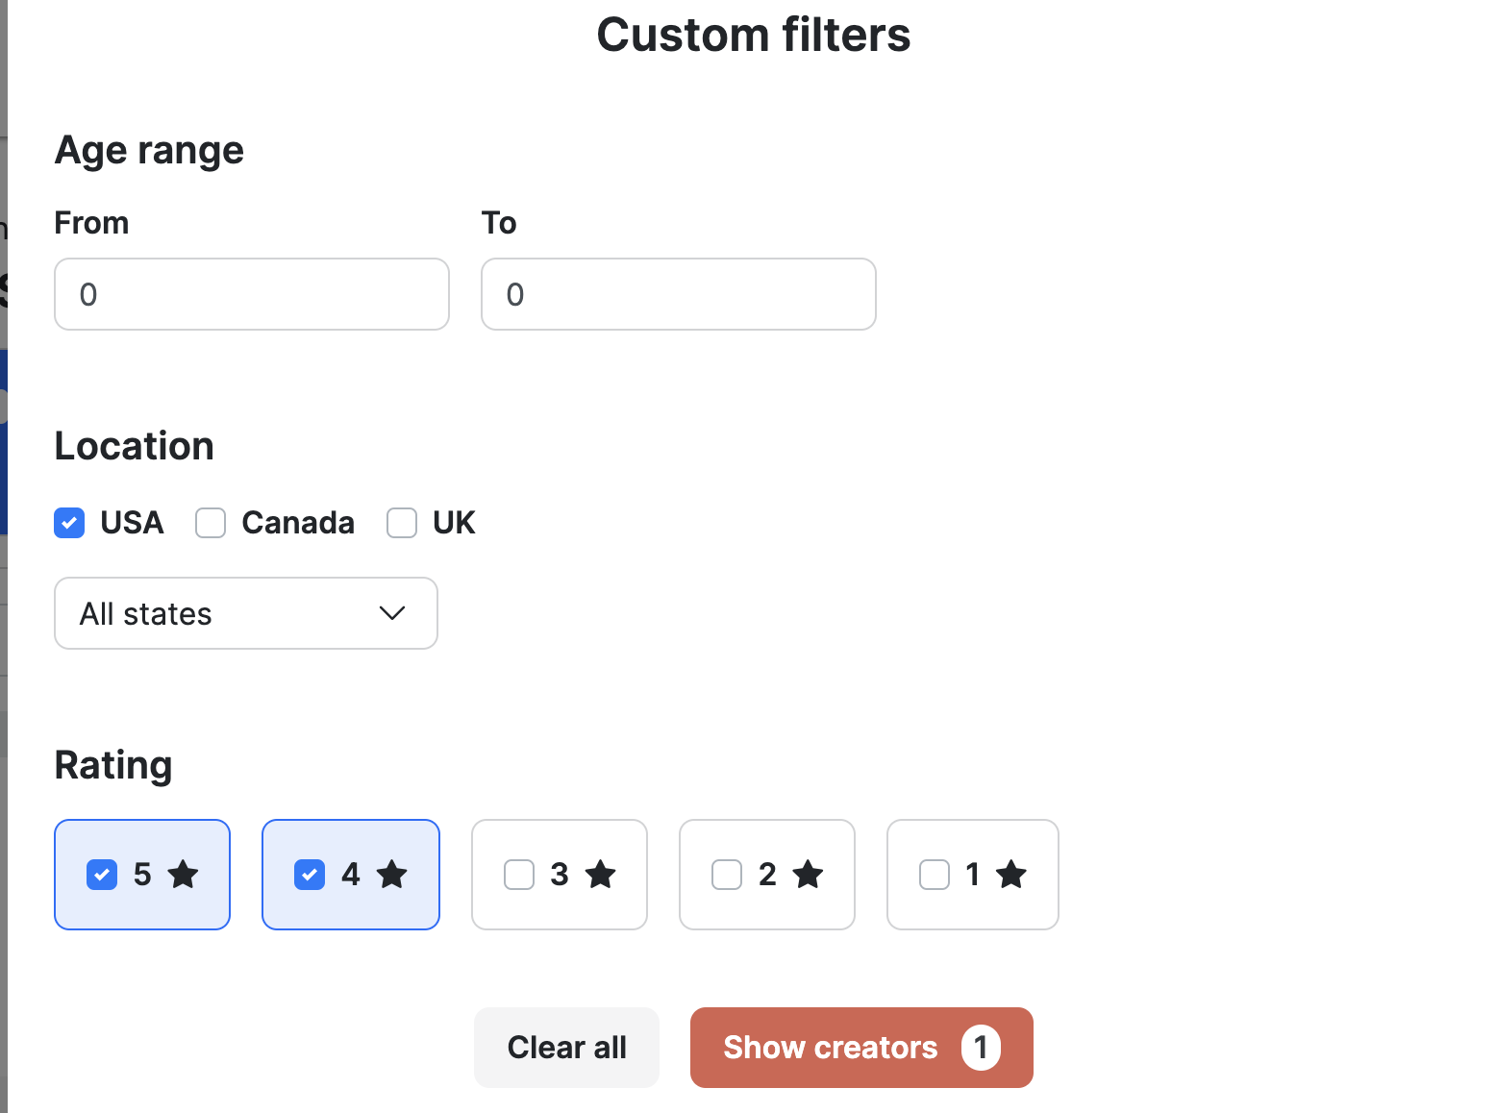Uncheck the USA location checkbox
Image resolution: width=1496 pixels, height=1113 pixels.
coord(69,523)
